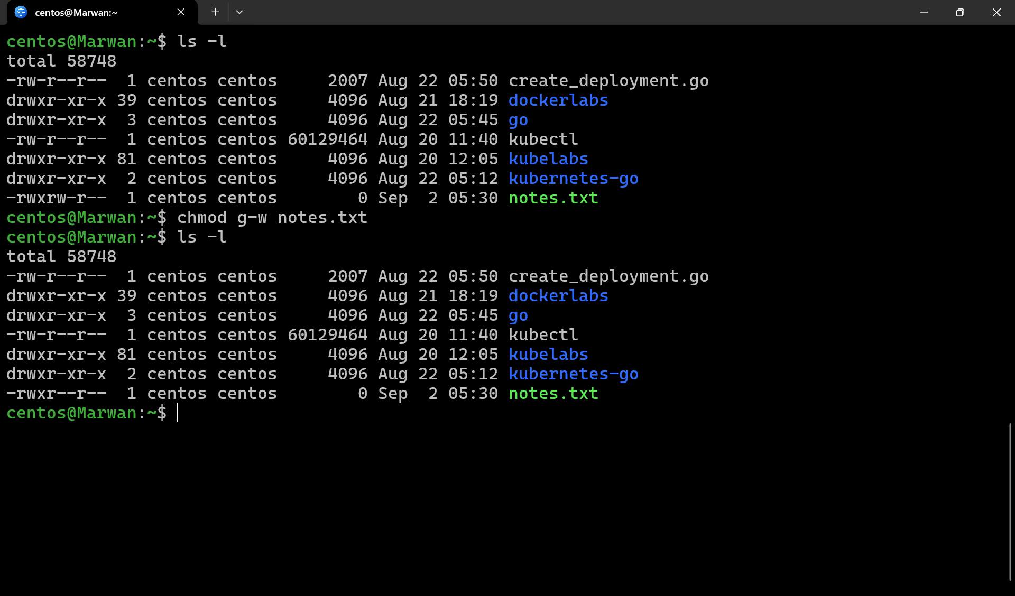Click 'notes.txt' in the last listing row
Screen dimensions: 1015x596
point(553,394)
